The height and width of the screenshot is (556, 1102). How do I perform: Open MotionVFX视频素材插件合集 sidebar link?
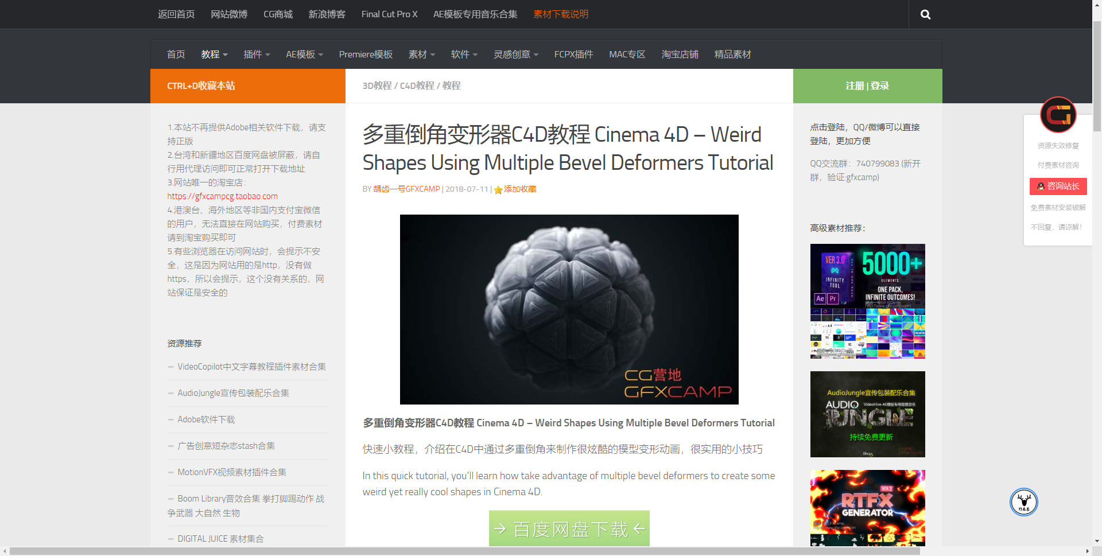coord(232,472)
